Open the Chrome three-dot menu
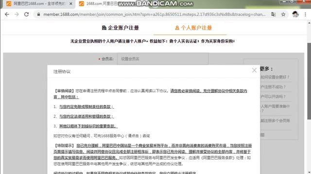This screenshot has height=174, width=311. point(305,14)
